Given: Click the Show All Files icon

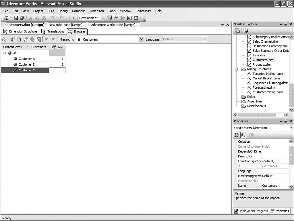Looking at the screenshot, I should [x=246, y=31].
